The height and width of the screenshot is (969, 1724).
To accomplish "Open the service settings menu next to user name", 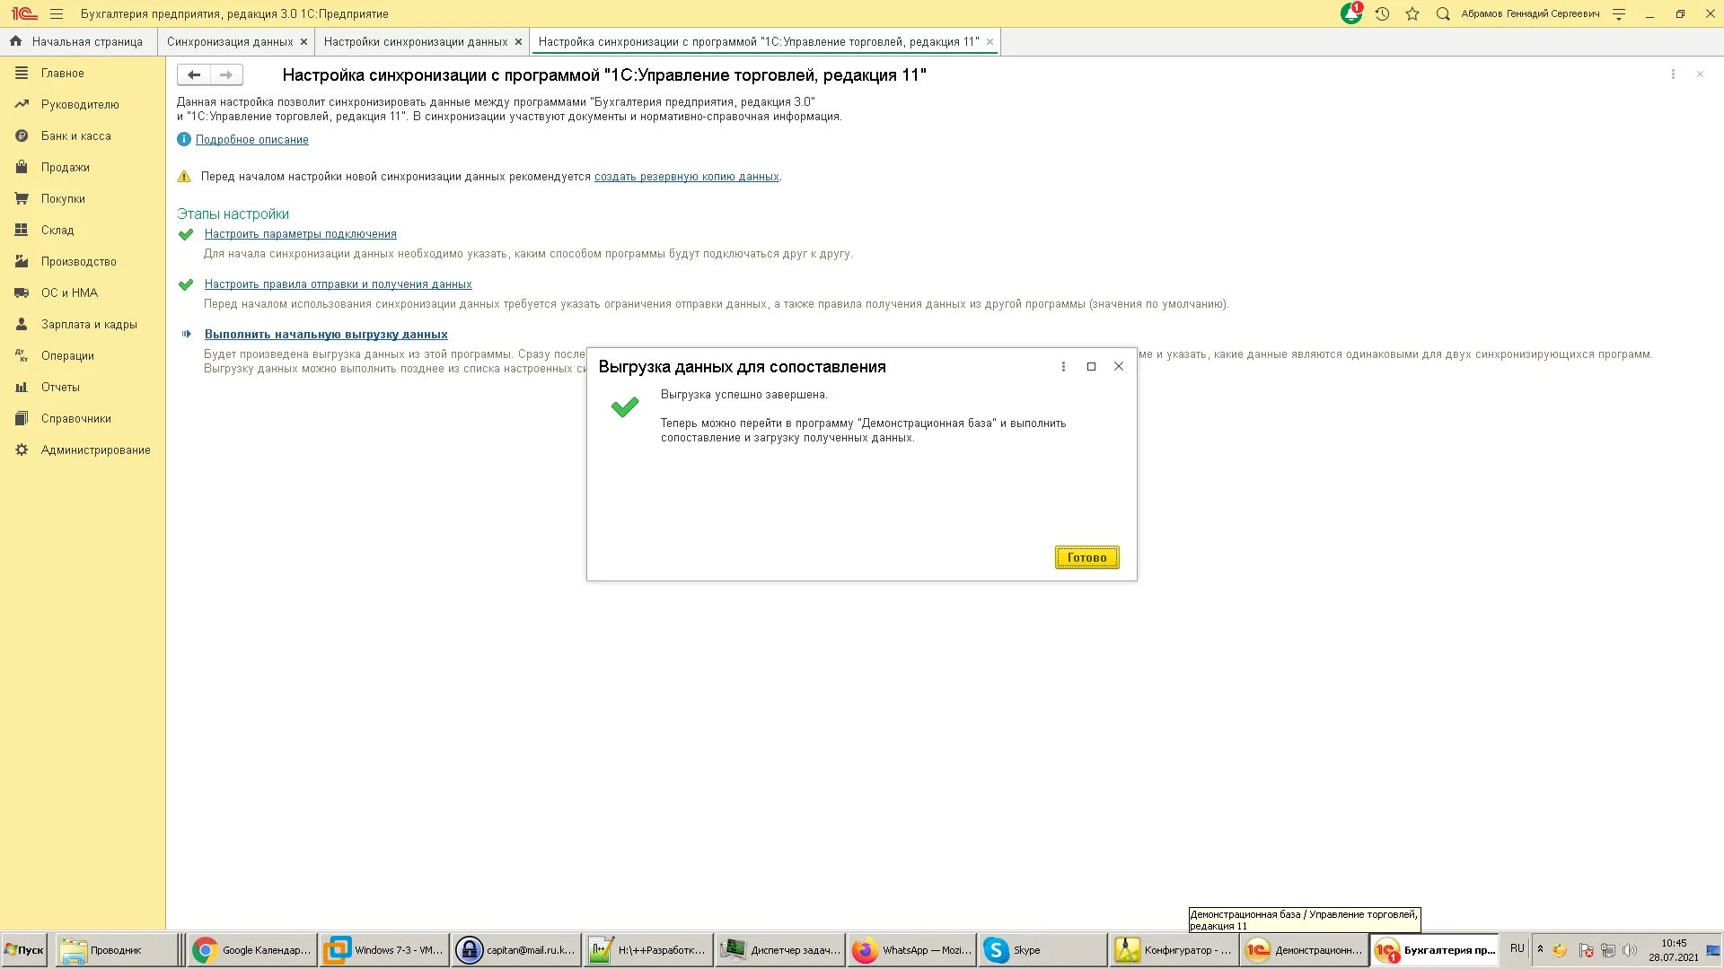I will click(1619, 14).
